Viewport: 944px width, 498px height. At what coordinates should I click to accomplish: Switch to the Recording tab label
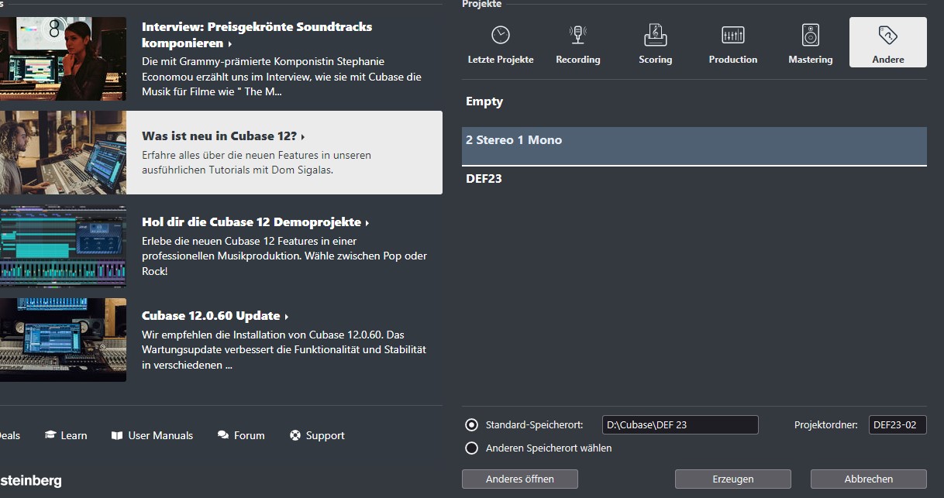578,60
